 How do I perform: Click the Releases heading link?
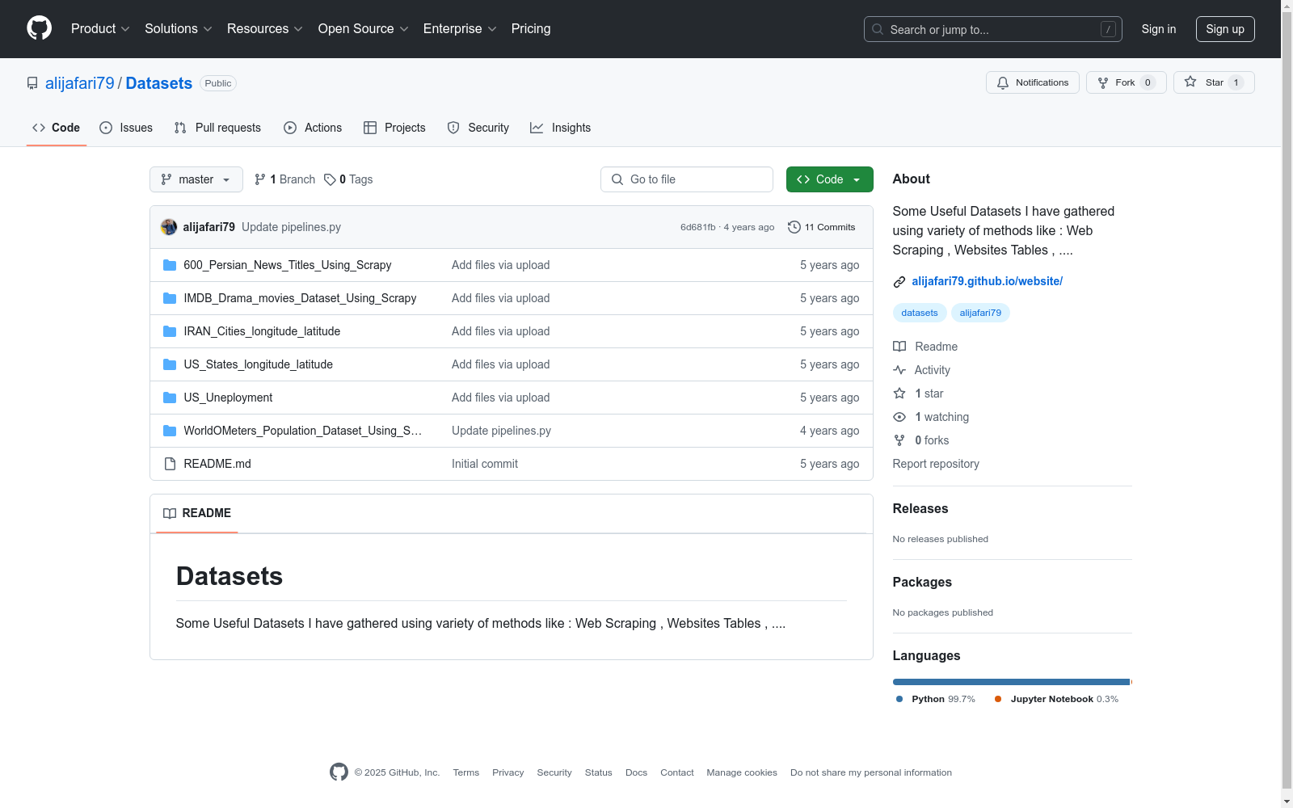pos(920,508)
